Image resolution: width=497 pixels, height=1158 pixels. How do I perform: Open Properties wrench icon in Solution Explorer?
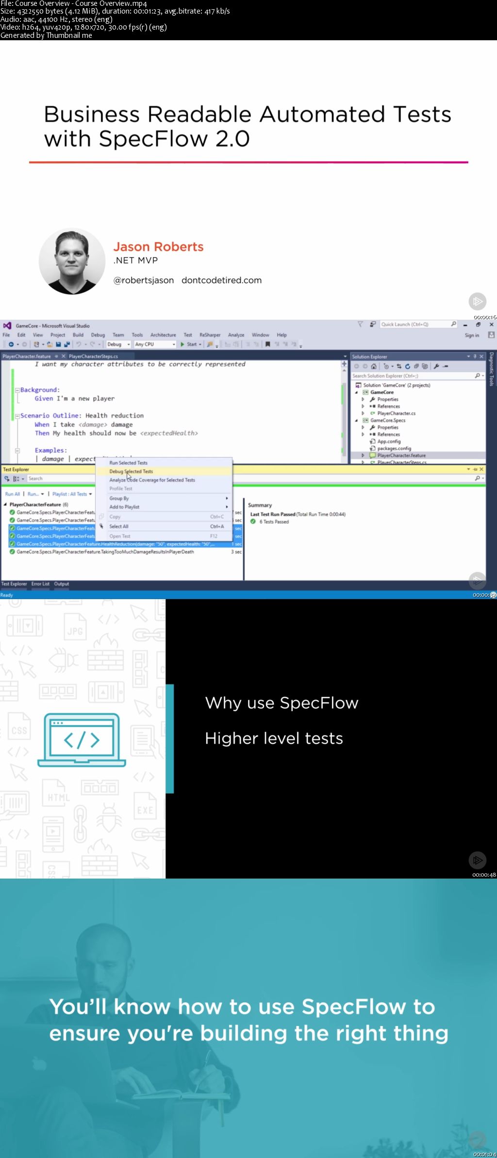tap(436, 366)
